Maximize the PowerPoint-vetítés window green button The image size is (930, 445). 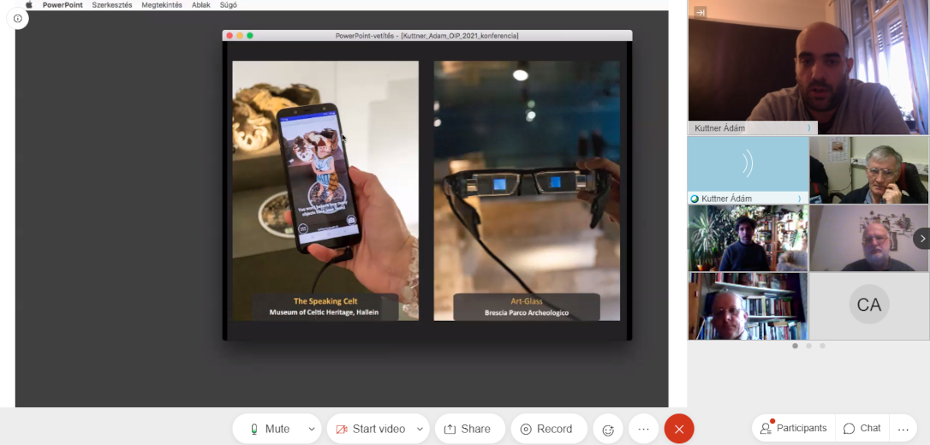pyautogui.click(x=250, y=36)
